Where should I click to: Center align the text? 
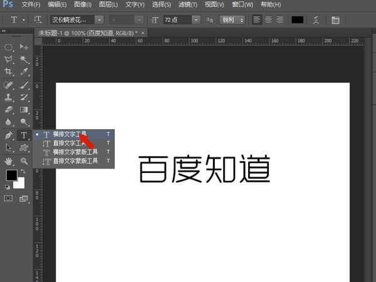pyautogui.click(x=268, y=19)
